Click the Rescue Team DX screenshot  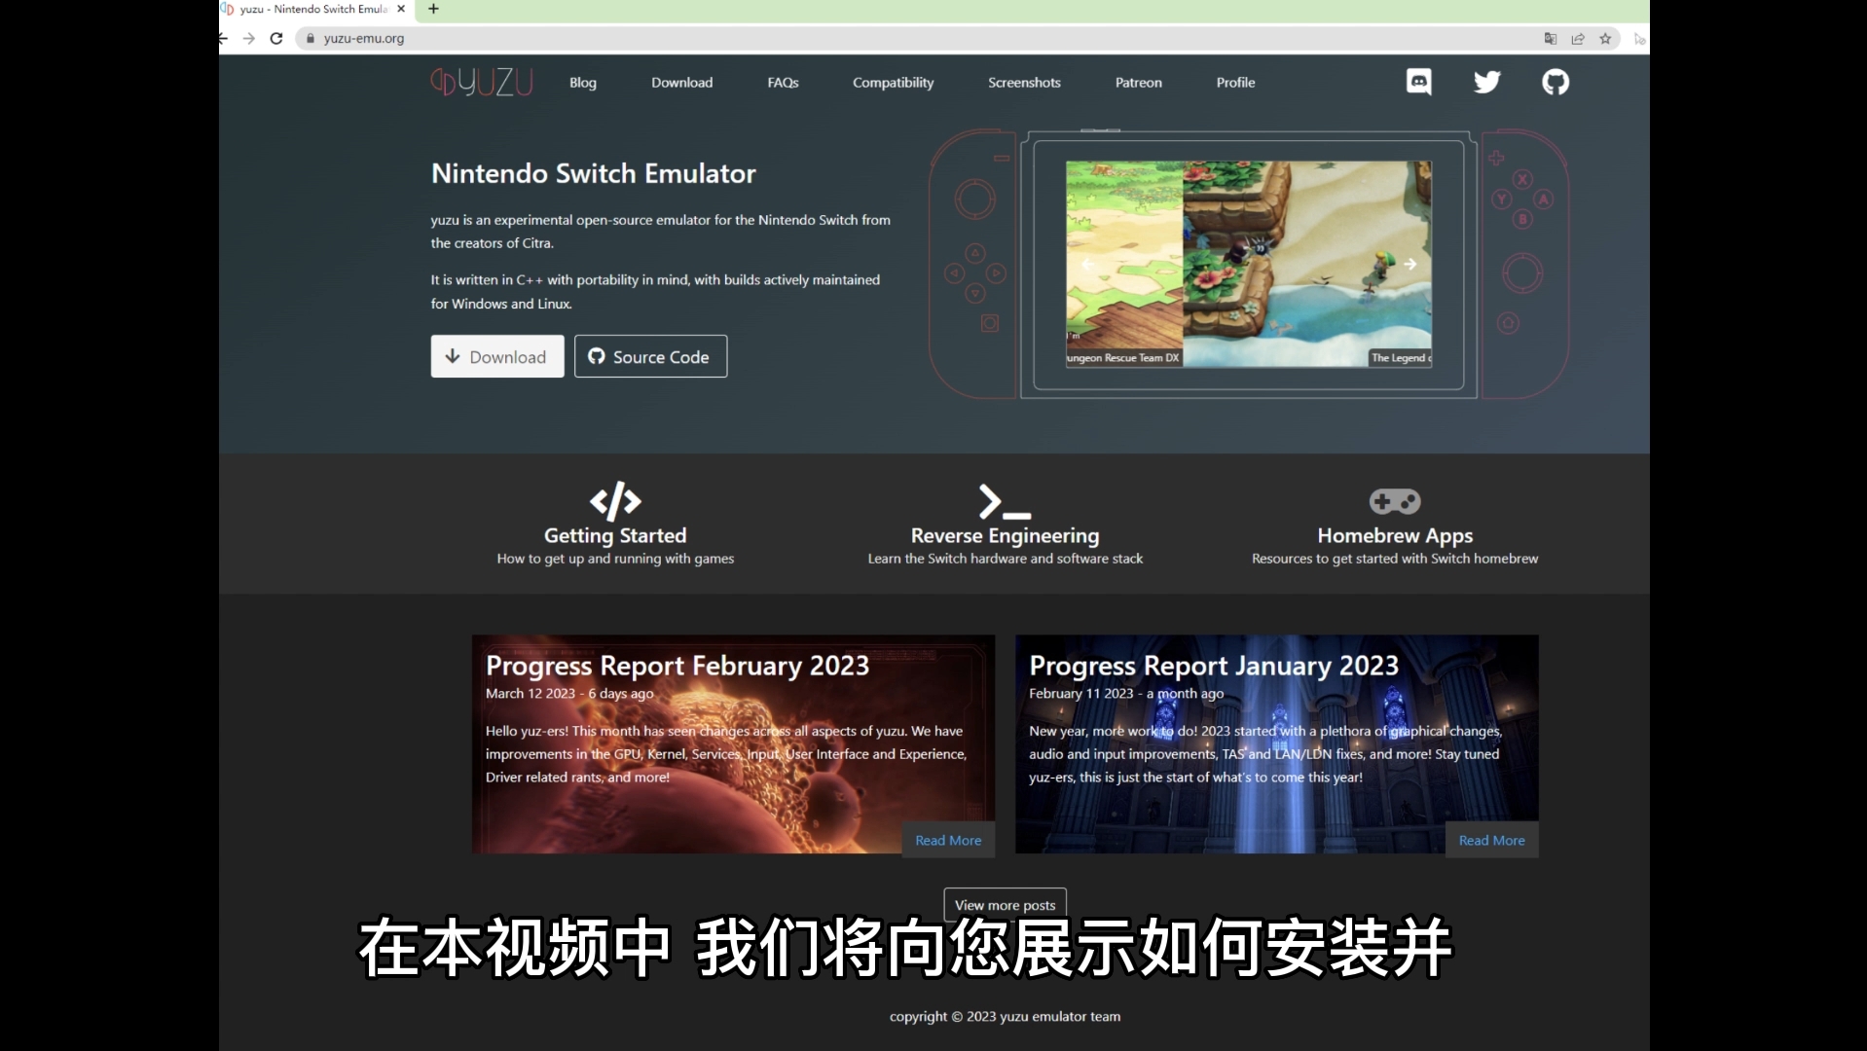coord(1124,264)
